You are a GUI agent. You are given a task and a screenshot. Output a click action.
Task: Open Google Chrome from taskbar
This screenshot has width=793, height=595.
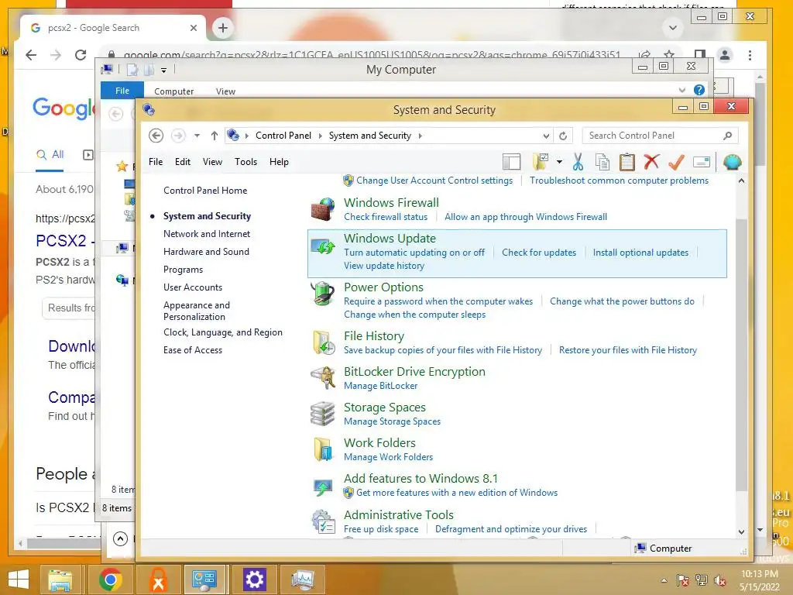pos(110,580)
